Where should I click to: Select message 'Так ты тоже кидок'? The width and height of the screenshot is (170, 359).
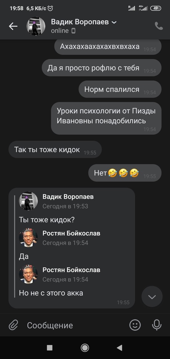pos(55,150)
